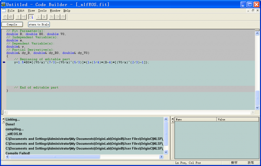Click the Go (exclamation) debug icon
The width and height of the screenshot is (261, 166).
pyautogui.click(x=18, y=17)
